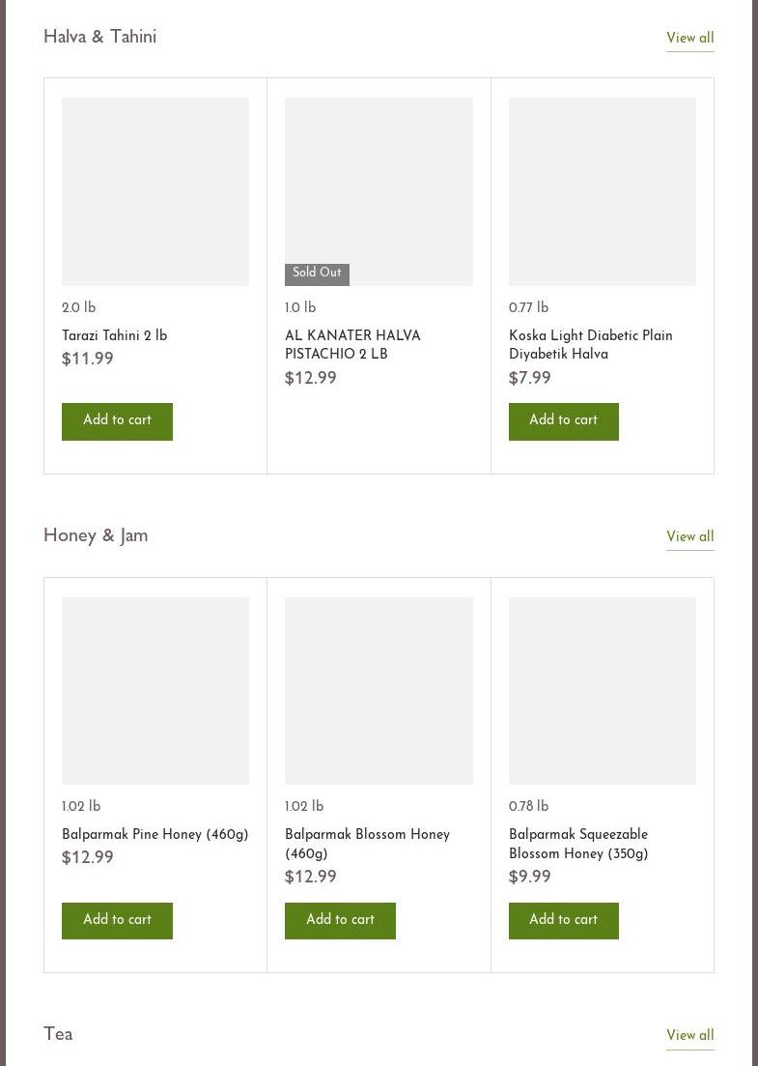
Task: Select Balparmak Blossom Honey (460g) title
Action: click(x=367, y=844)
